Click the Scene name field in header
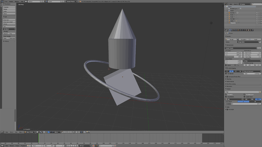 [x=54, y=2]
